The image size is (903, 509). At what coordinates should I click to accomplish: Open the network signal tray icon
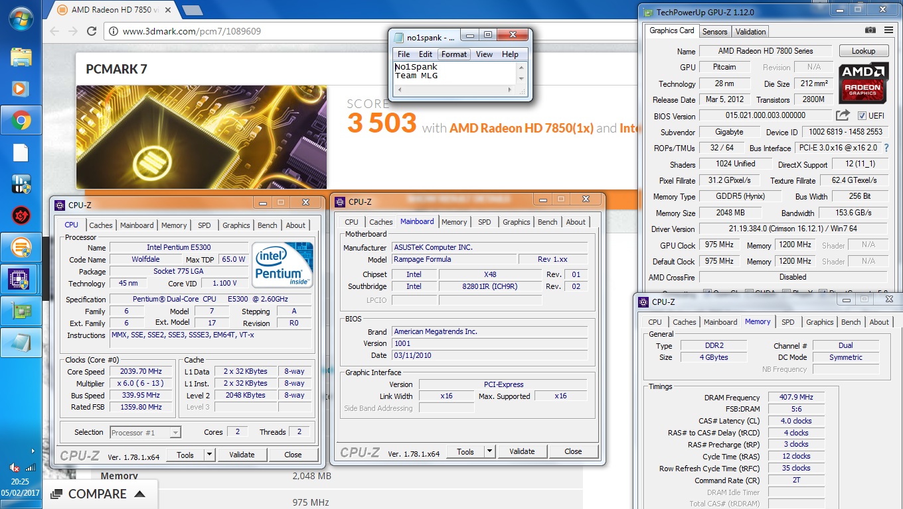30,467
